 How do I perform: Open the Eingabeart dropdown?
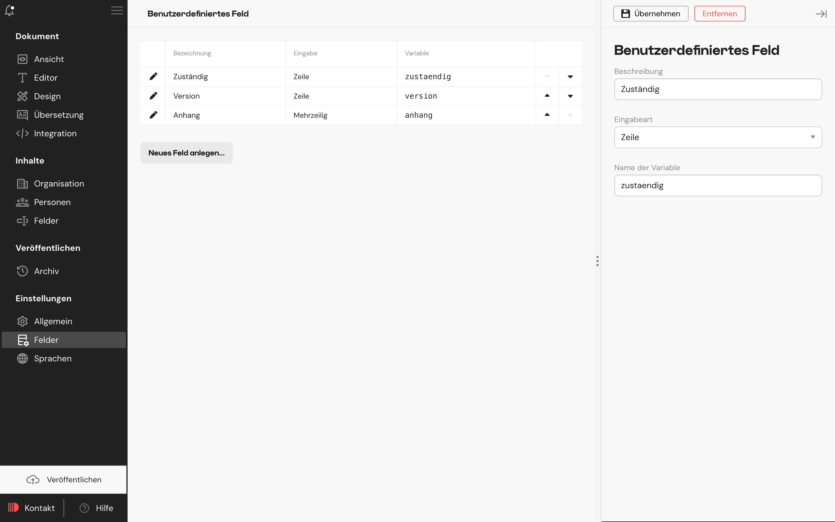coord(718,137)
